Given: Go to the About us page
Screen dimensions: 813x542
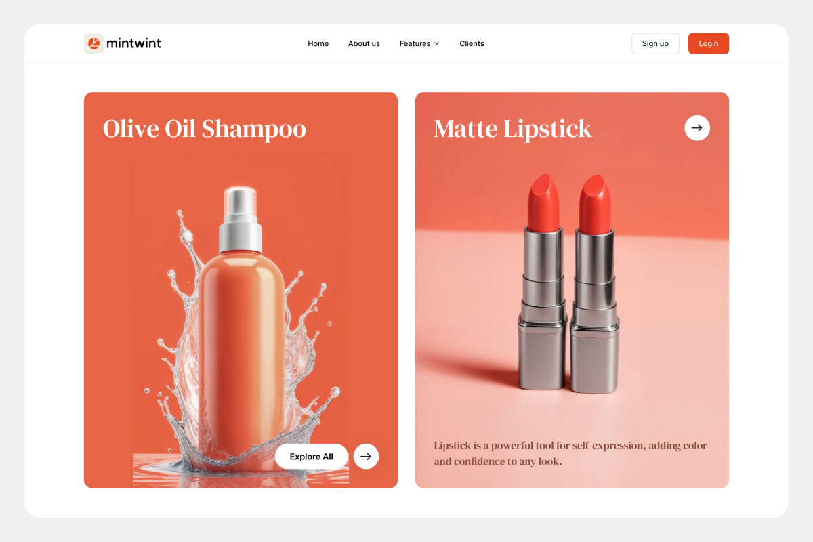Looking at the screenshot, I should pos(364,43).
